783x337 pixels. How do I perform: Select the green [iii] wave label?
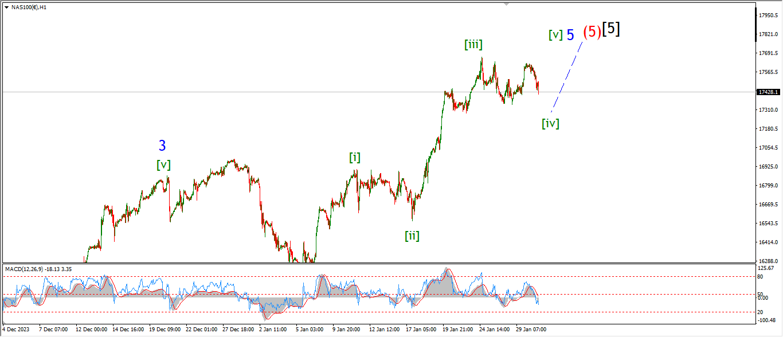tap(473, 45)
